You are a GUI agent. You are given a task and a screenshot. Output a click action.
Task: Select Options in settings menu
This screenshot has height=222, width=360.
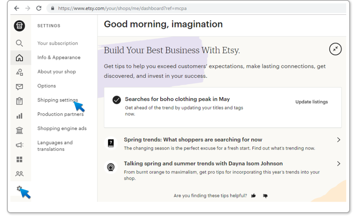tap(47, 86)
